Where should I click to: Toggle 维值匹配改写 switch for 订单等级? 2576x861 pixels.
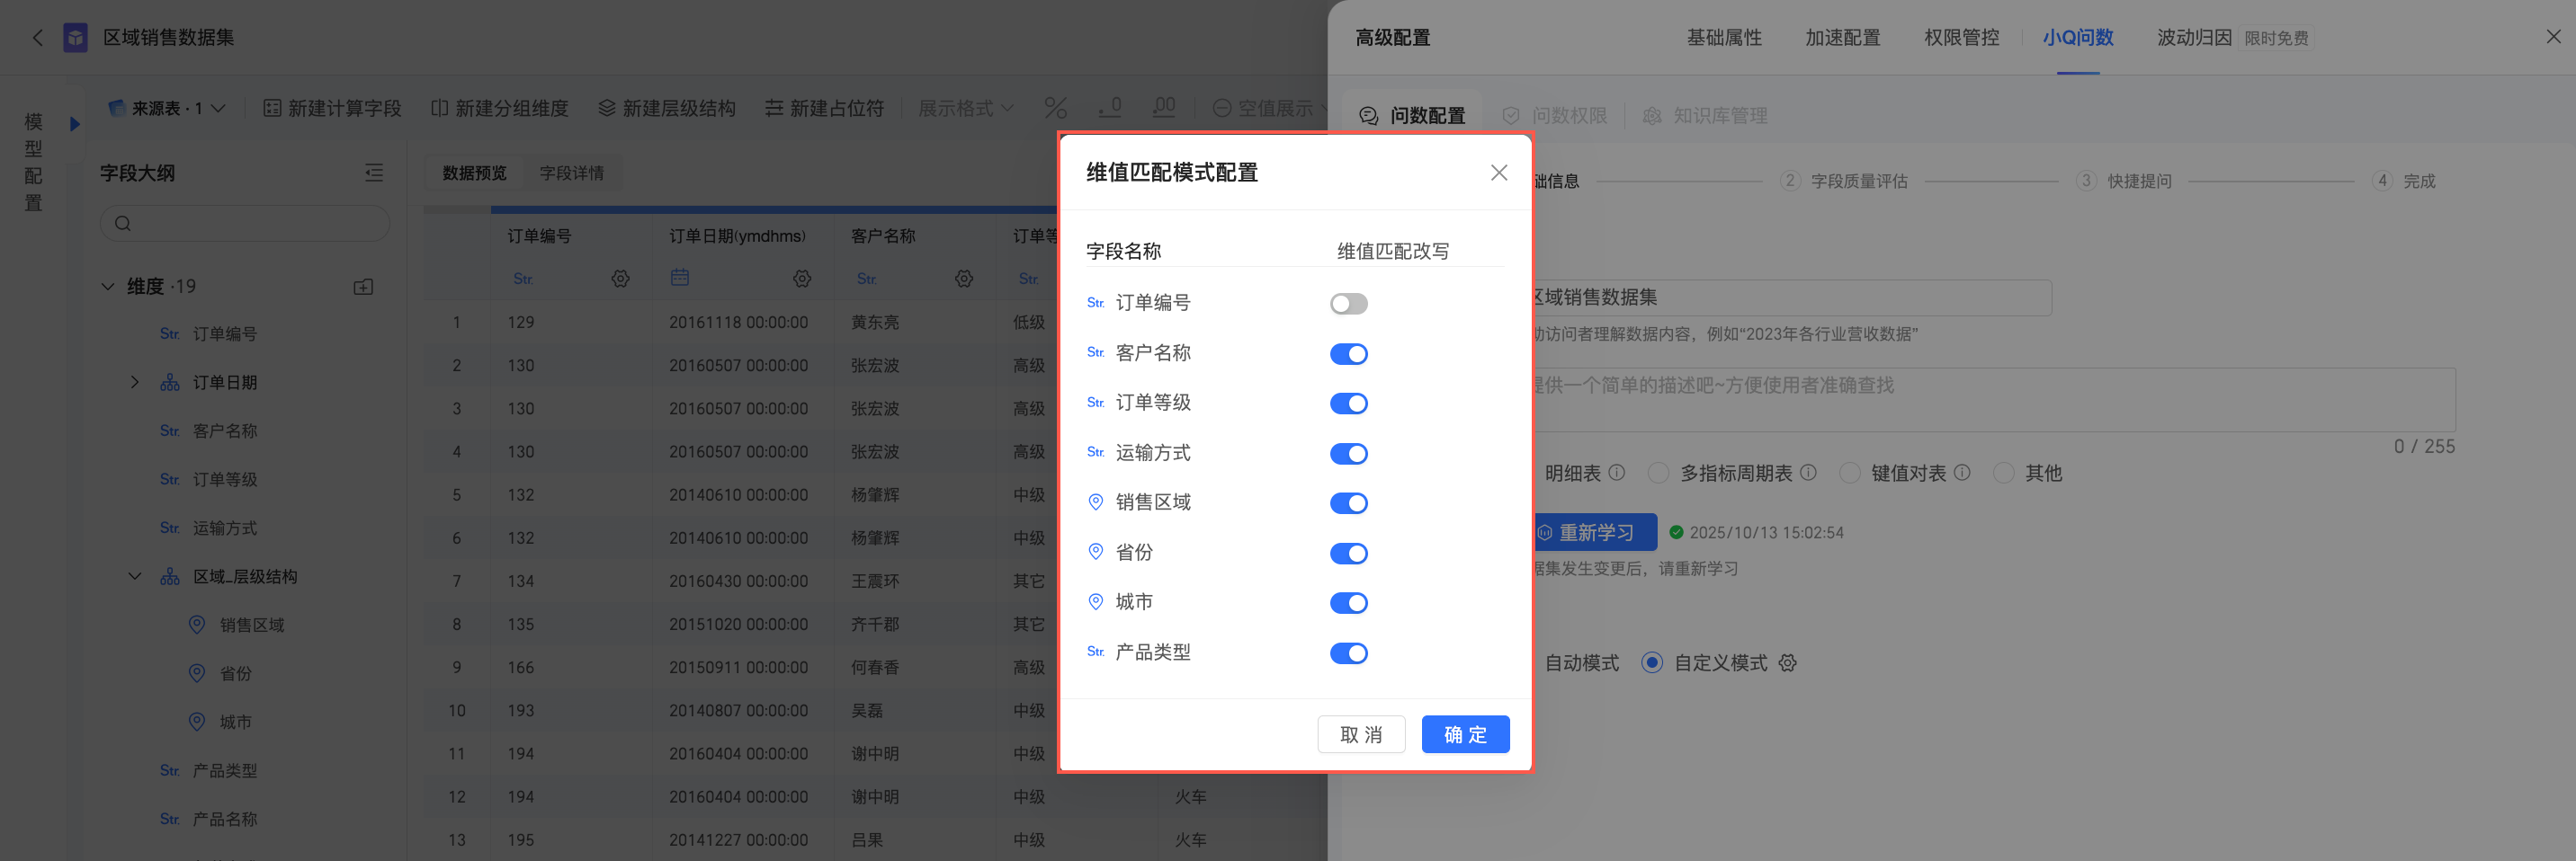point(1348,404)
